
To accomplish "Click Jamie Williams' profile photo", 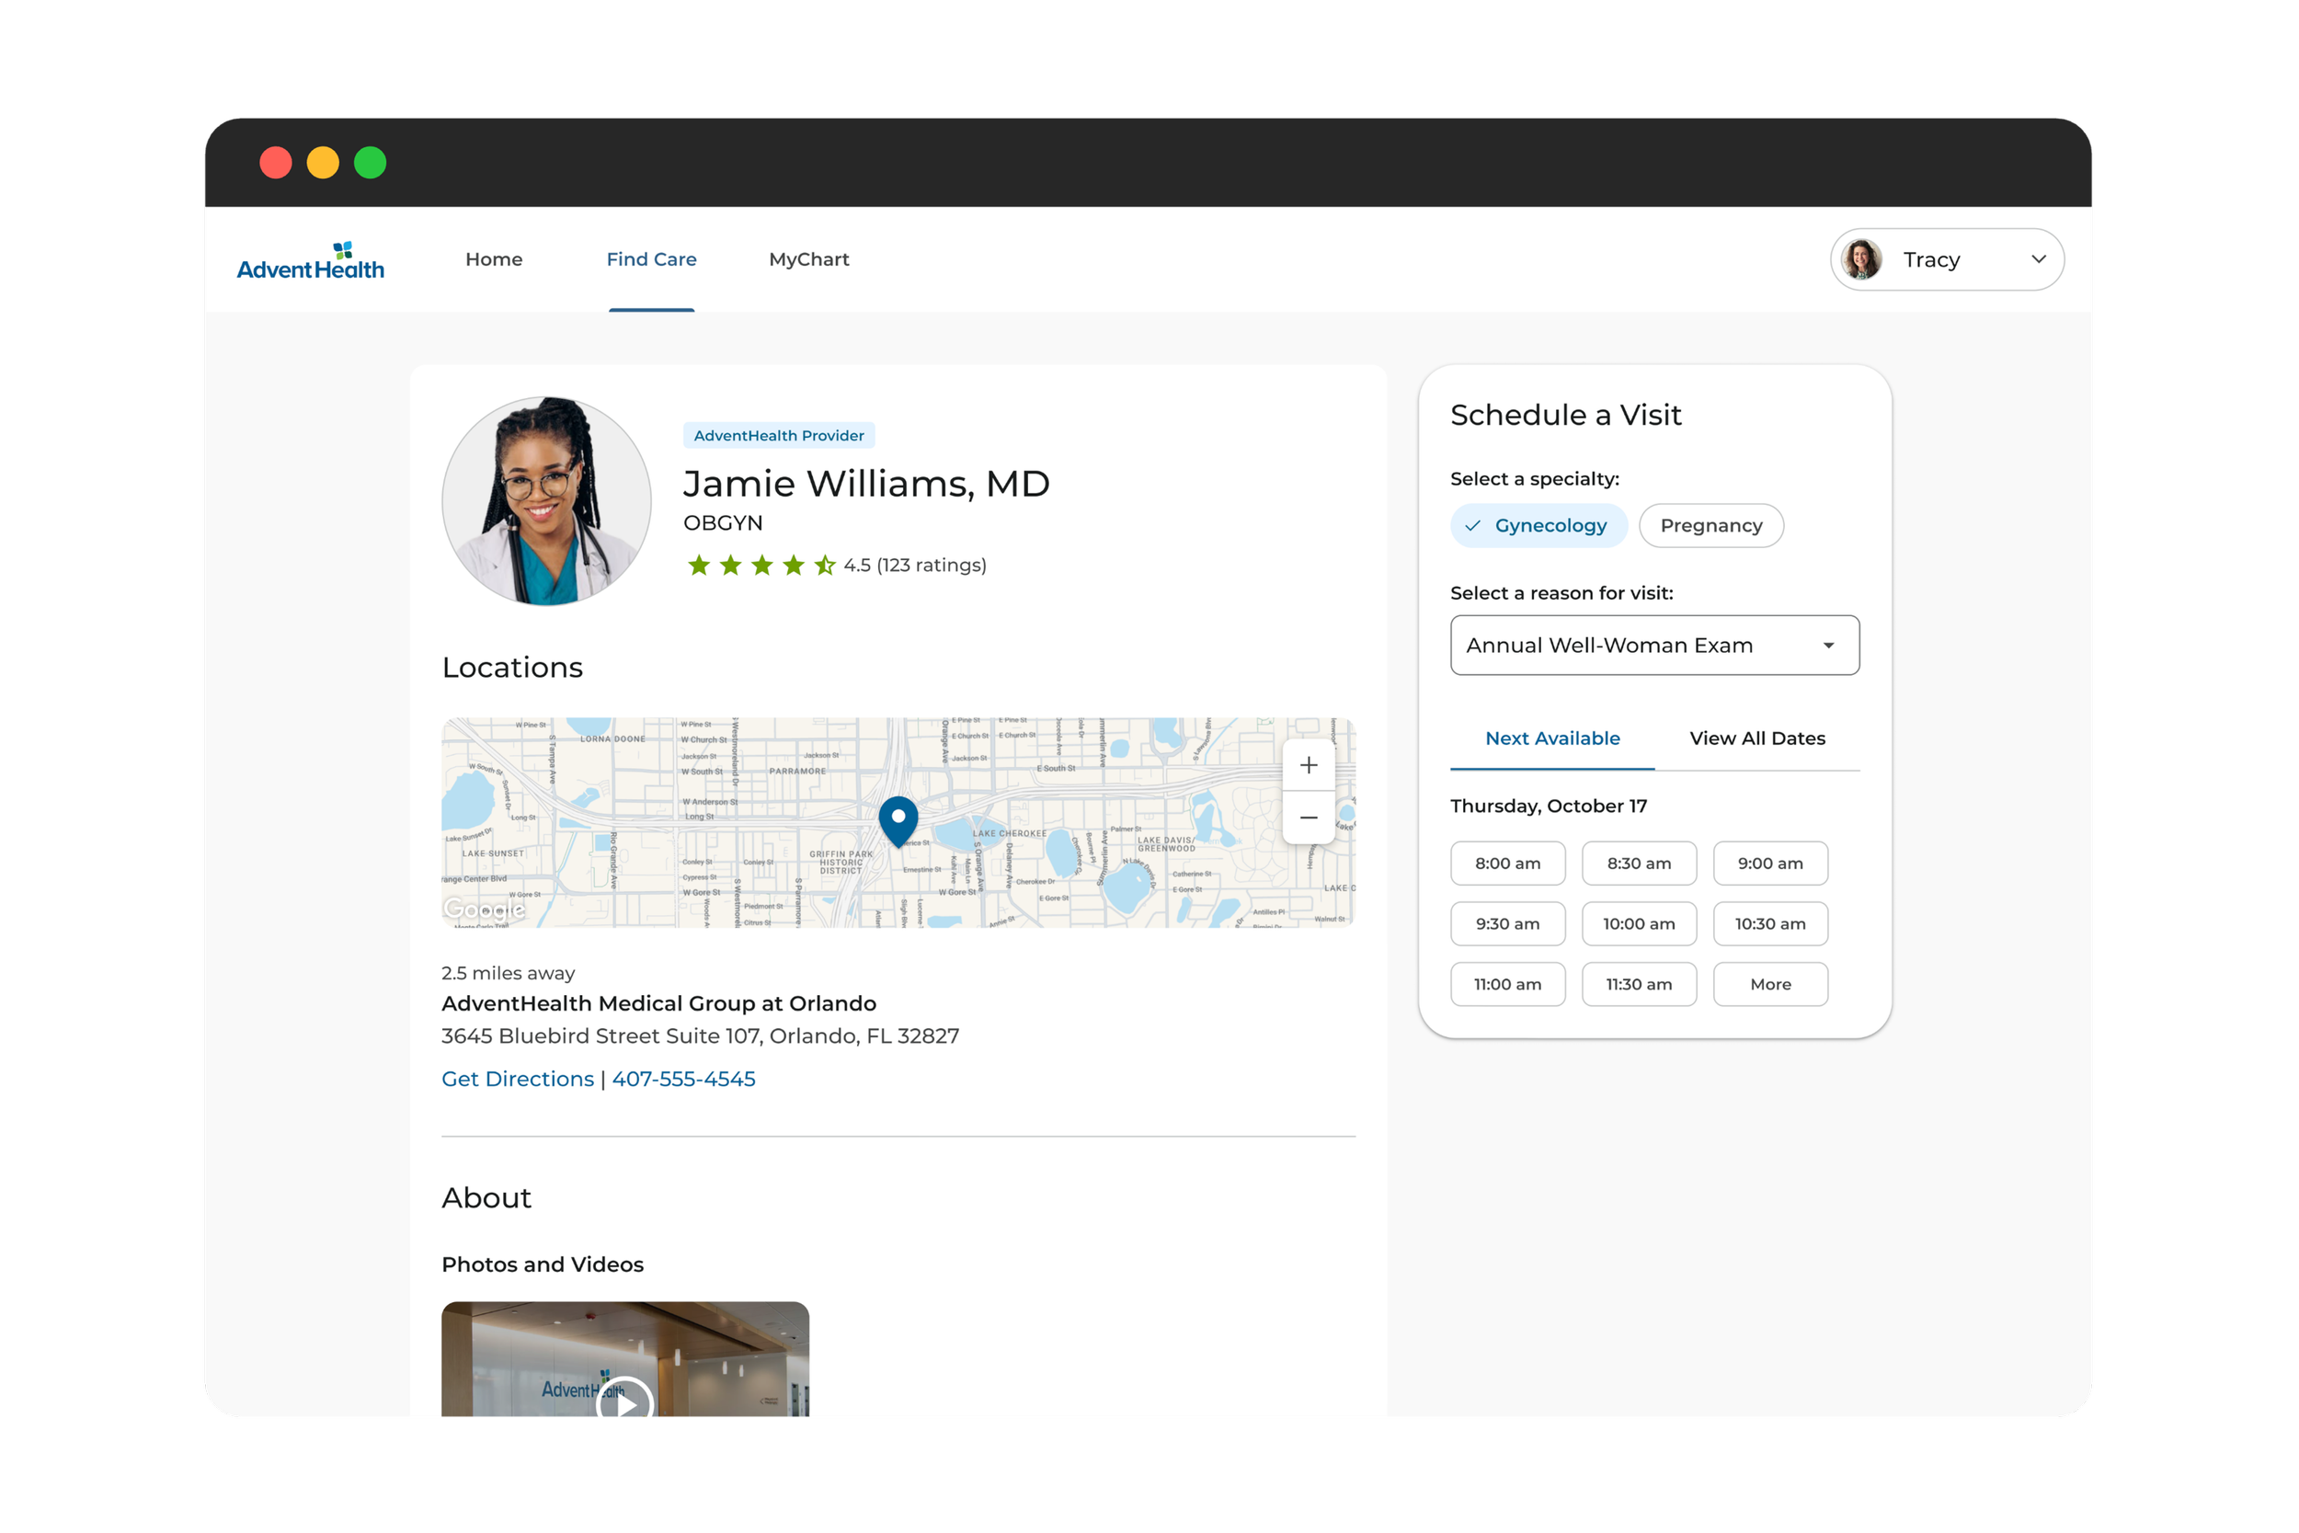I will pos(546,500).
